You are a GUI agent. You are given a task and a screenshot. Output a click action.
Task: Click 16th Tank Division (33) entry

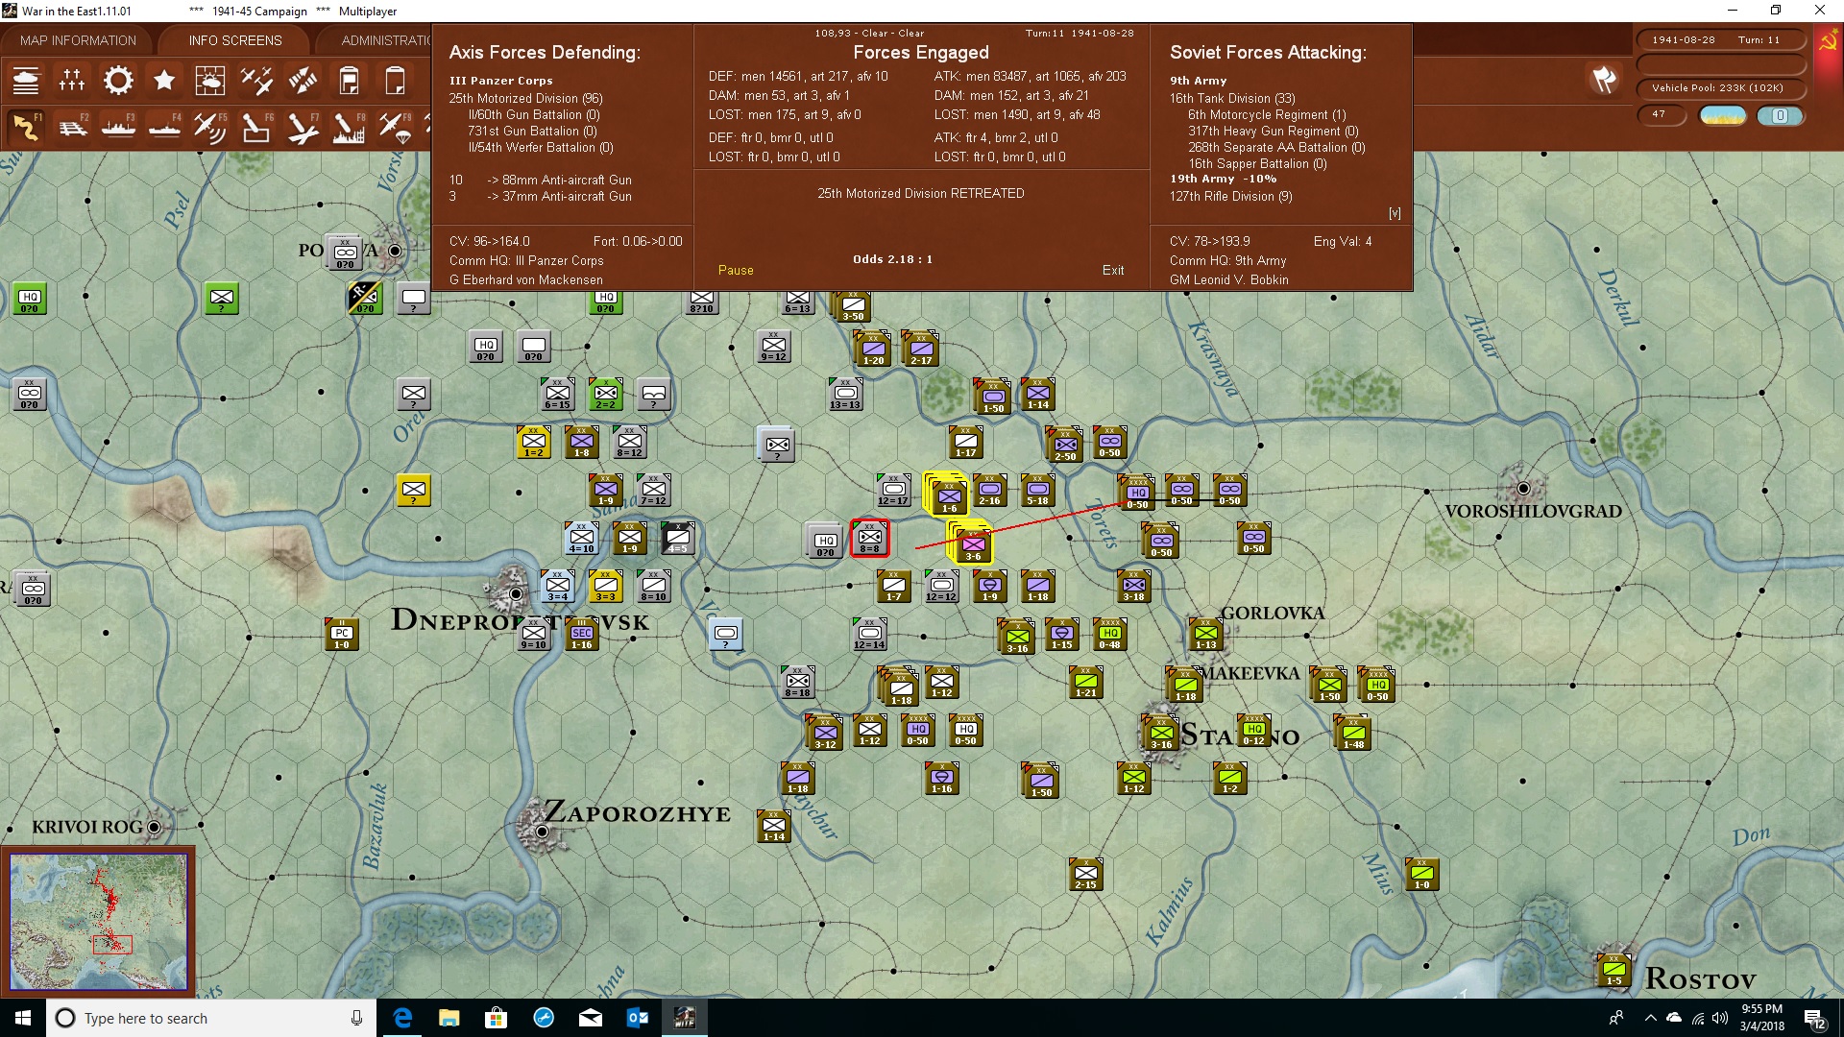1232,98
